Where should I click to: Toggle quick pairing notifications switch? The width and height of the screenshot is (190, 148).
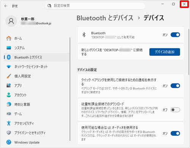click(175, 86)
